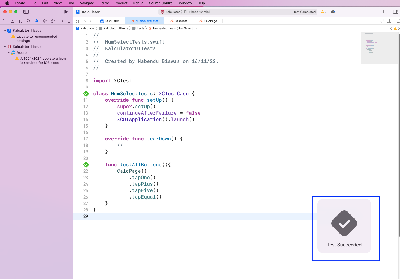
Task: Open the related items grid menu
Action: click(x=78, y=21)
